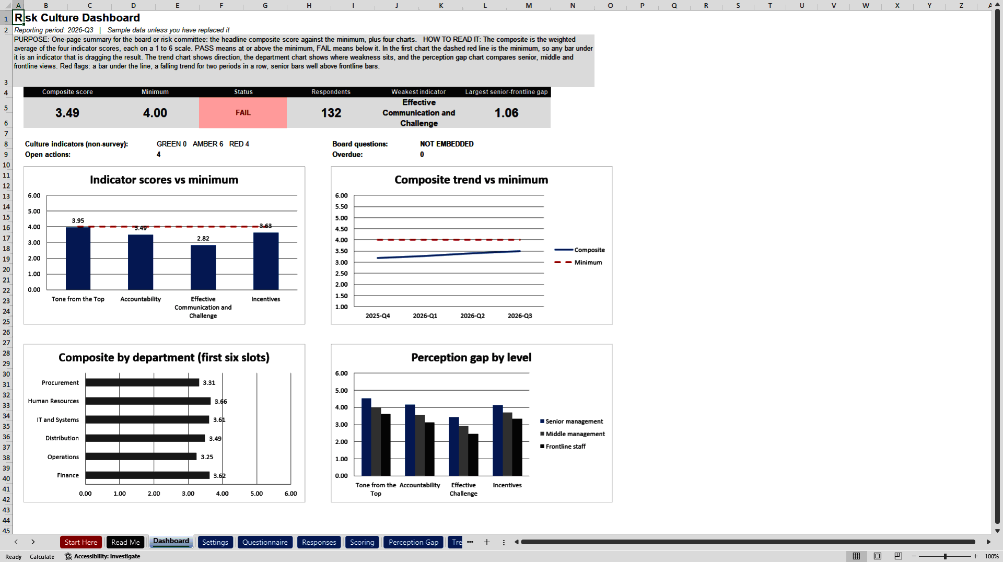Open Accessibility: Investigate in status bar
This screenshot has height=562, width=1003.
coord(102,556)
